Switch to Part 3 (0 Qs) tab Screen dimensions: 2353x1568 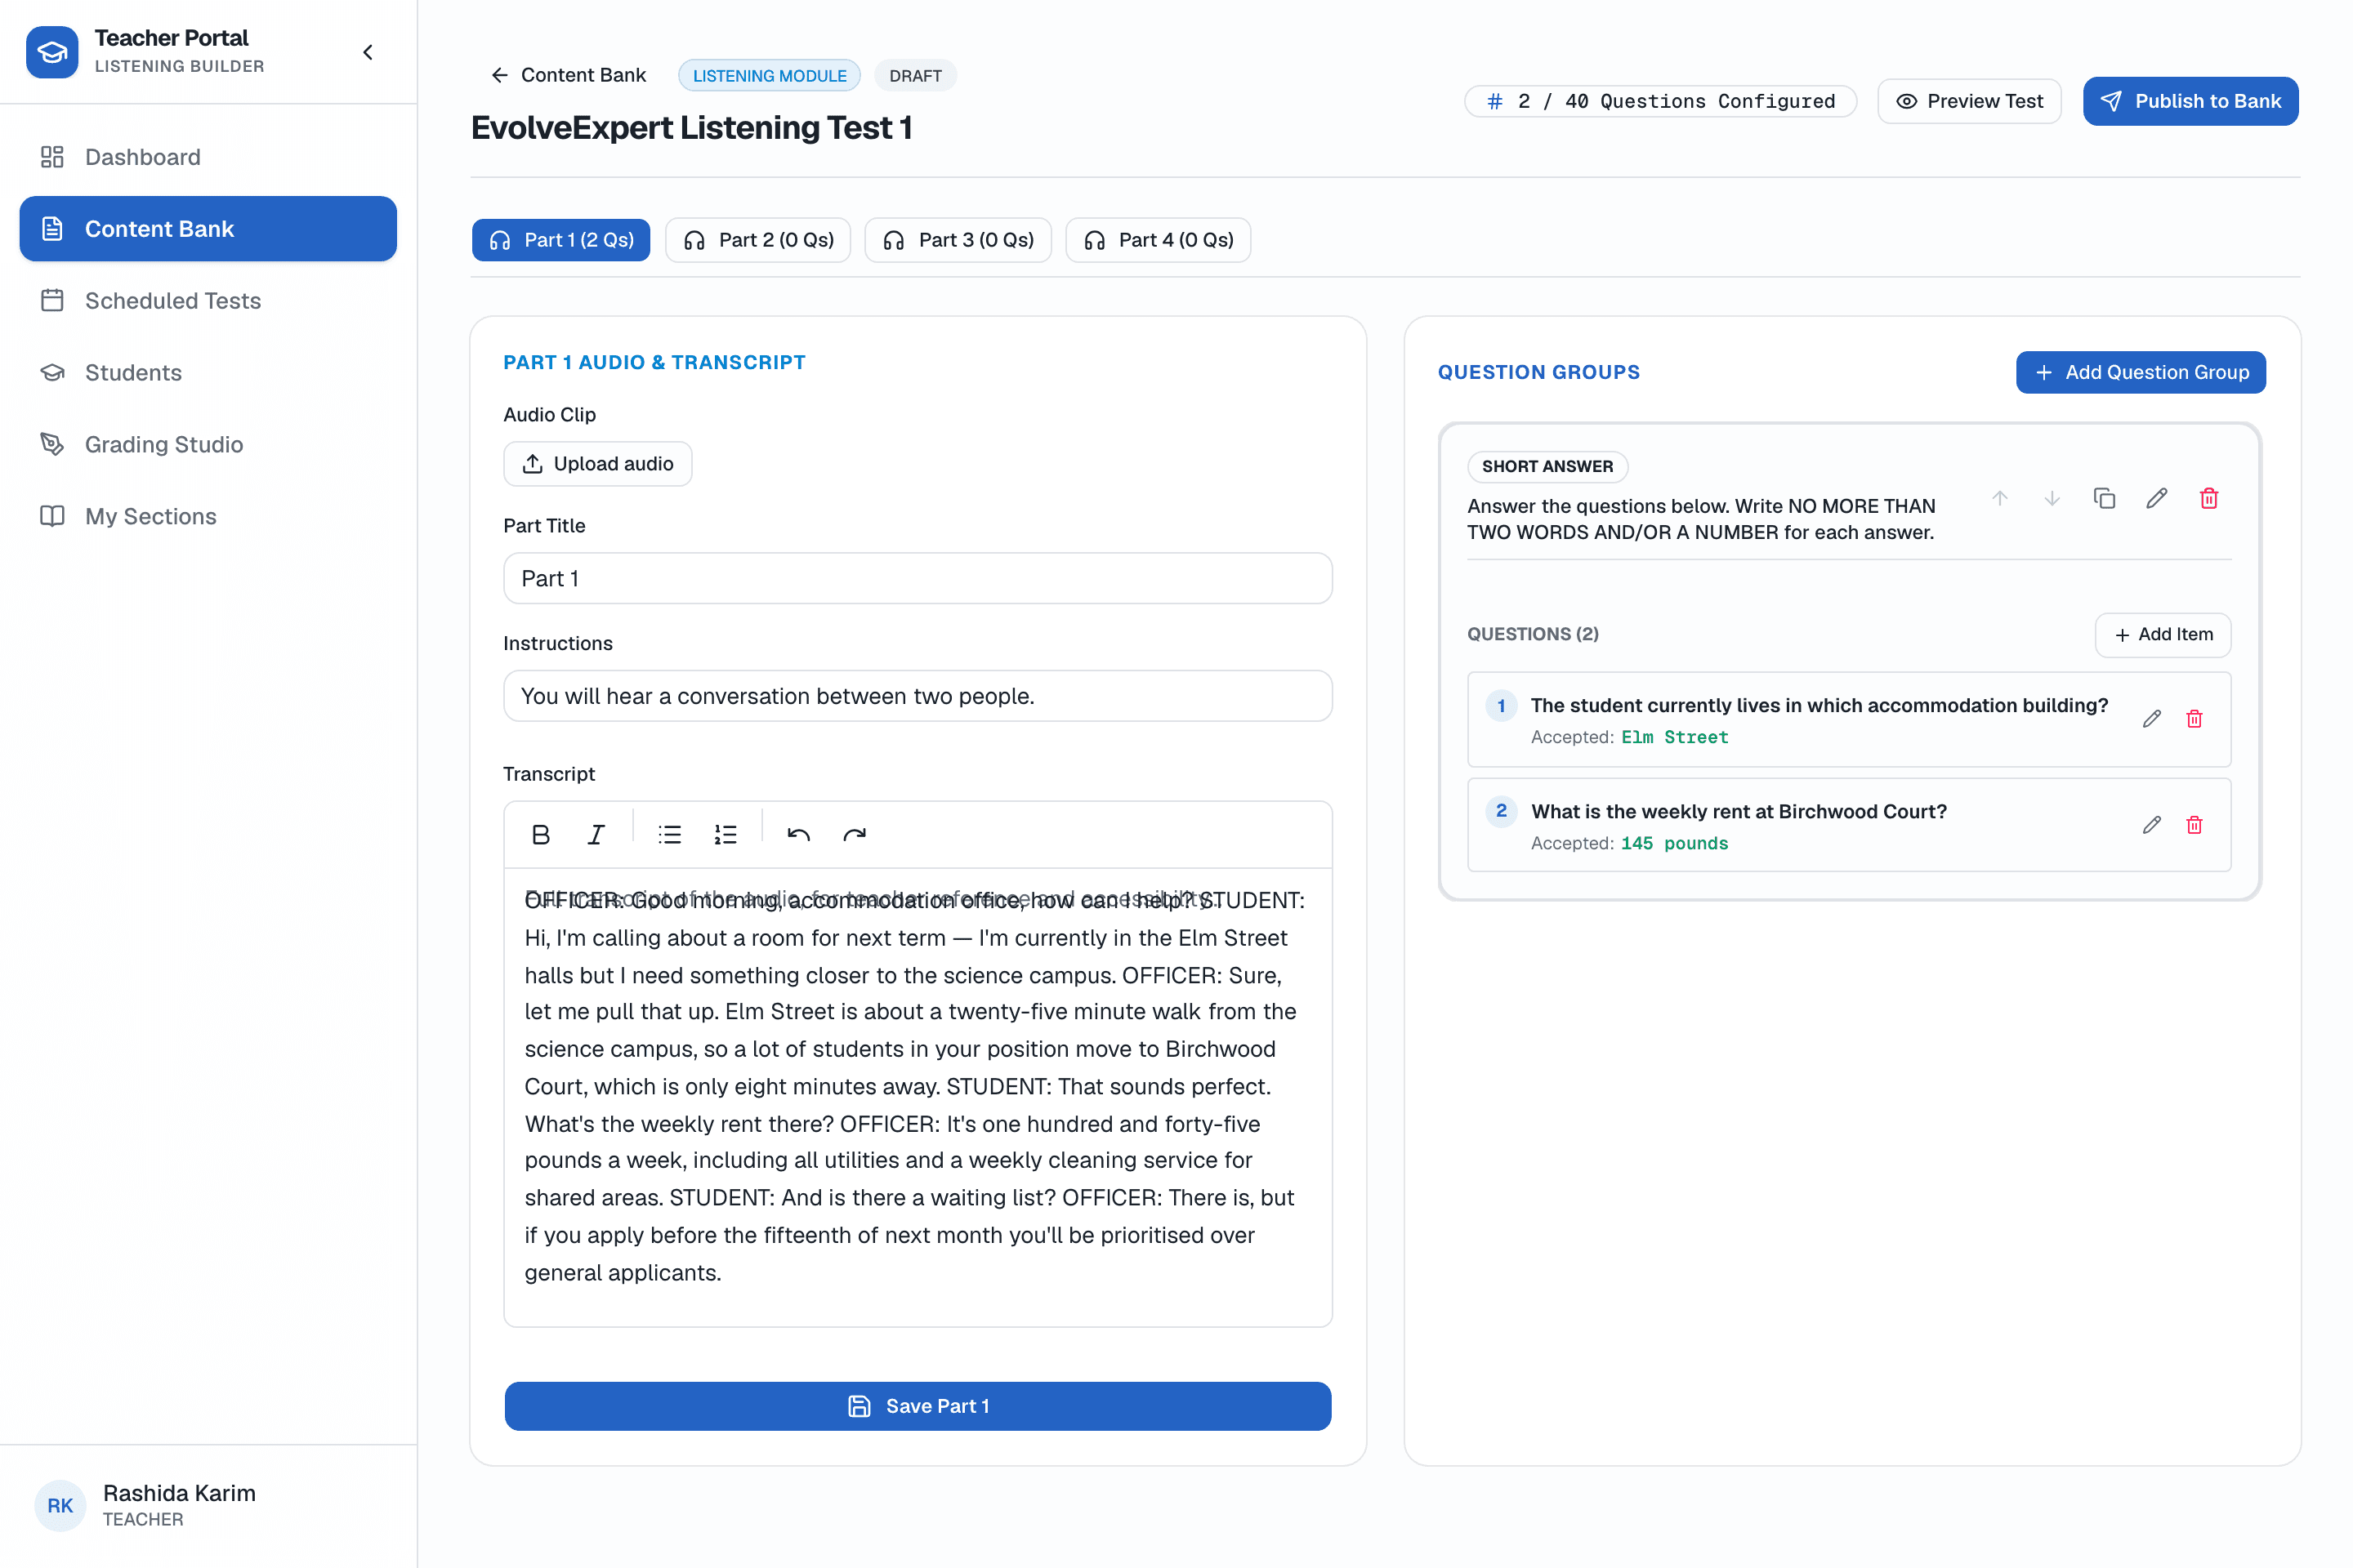point(958,240)
